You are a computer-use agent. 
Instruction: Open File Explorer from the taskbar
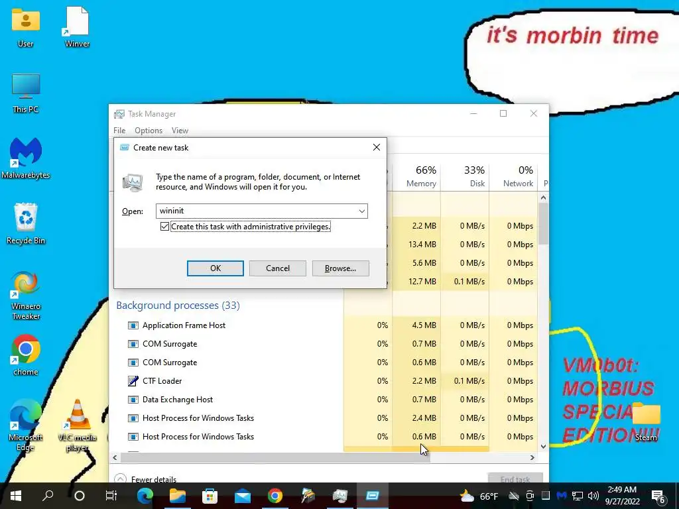pos(178,496)
